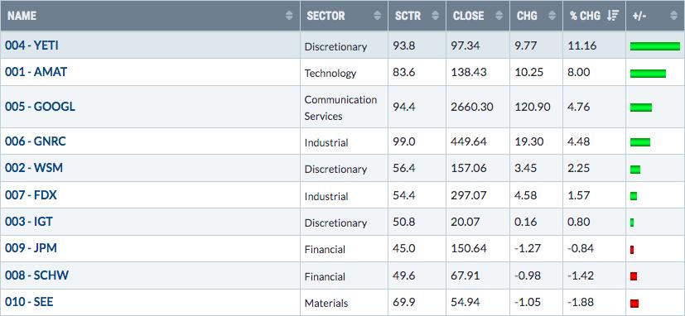Click the 003 - IGT symbol

(29, 222)
